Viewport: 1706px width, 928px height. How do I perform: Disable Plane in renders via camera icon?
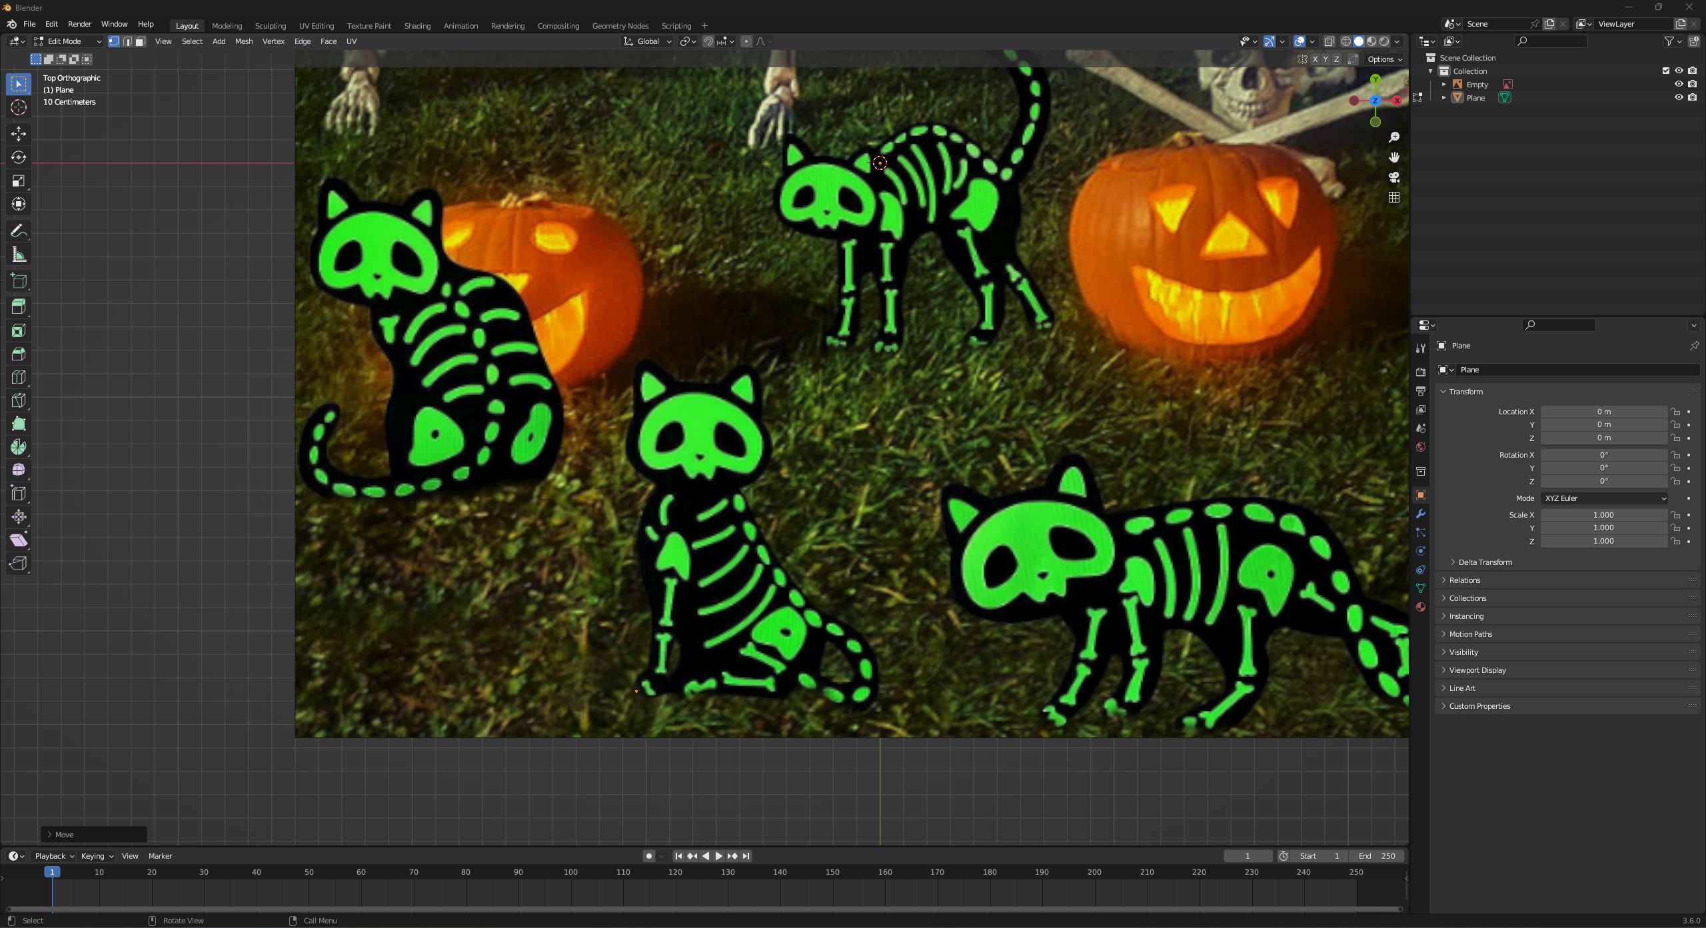click(x=1692, y=97)
